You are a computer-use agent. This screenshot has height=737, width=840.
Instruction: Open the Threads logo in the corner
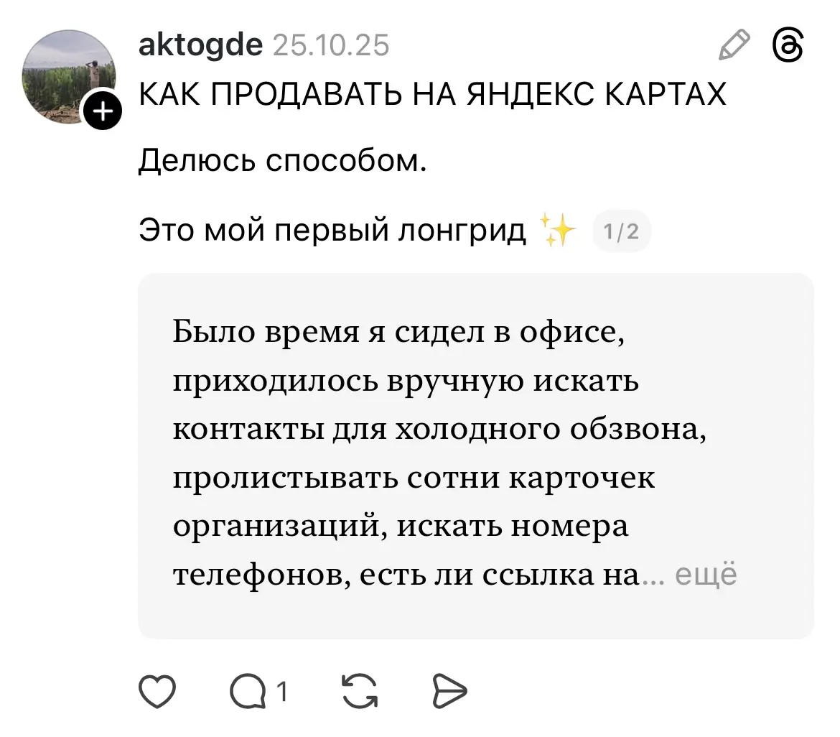788,45
